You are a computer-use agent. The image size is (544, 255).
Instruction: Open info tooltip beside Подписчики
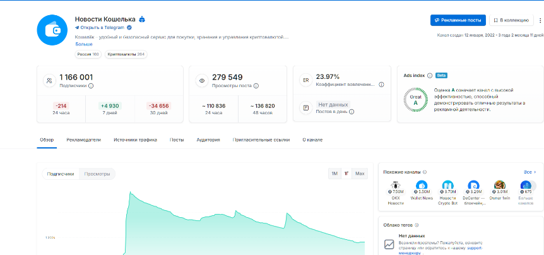coord(90,86)
